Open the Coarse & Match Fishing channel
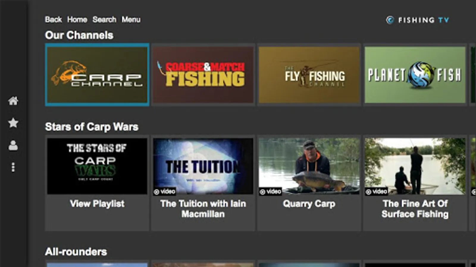Image resolution: width=476 pixels, height=267 pixels. coord(203,75)
